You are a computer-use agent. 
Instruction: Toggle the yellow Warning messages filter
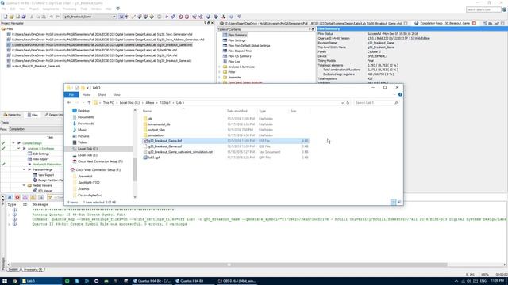[33, 197]
